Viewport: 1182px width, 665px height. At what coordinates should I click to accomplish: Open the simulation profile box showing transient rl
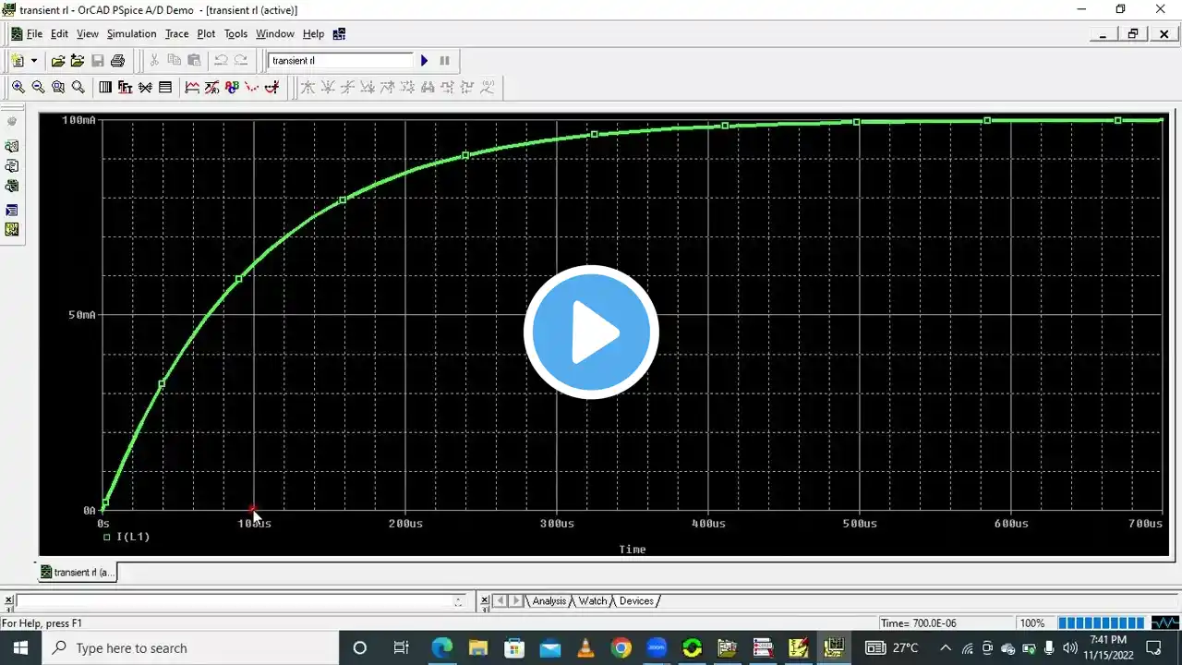click(x=341, y=60)
